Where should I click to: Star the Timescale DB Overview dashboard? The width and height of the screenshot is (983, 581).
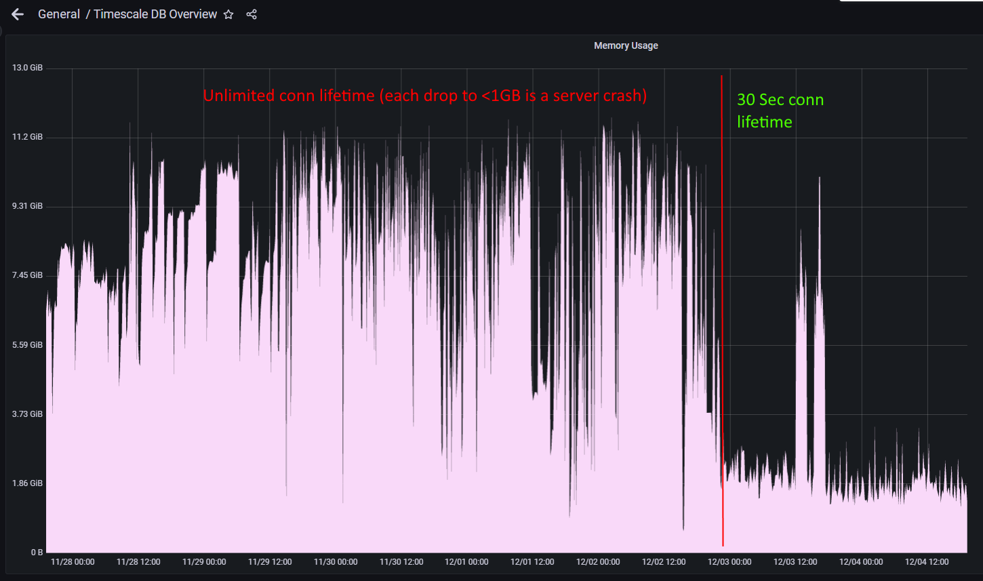tap(228, 14)
